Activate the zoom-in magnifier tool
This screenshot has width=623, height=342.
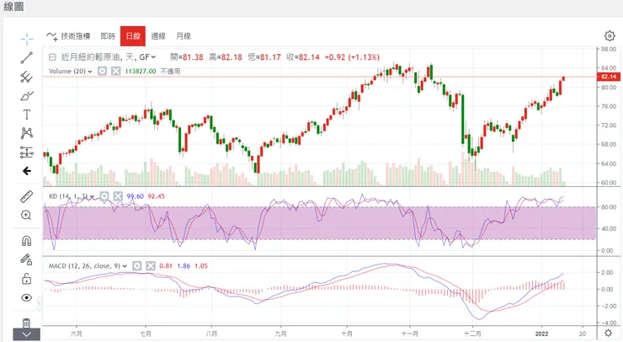(x=26, y=216)
